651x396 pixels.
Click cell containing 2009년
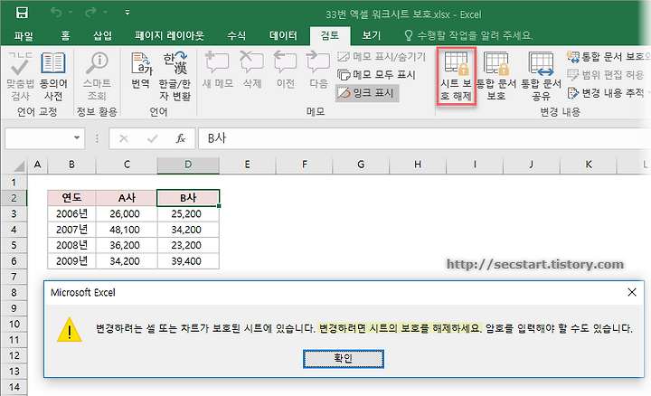point(71,261)
